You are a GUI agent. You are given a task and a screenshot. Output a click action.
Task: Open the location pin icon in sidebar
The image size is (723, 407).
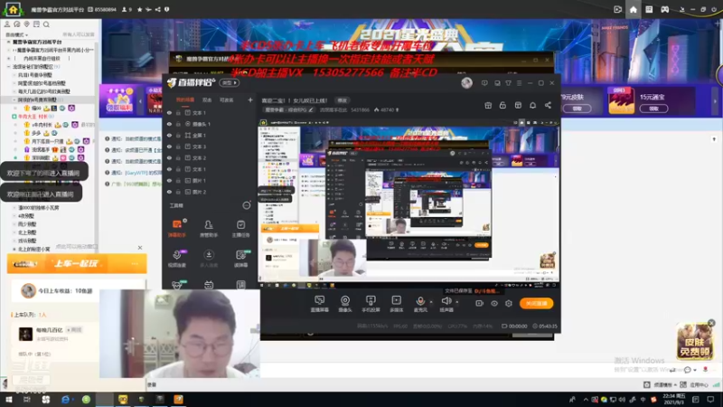27,24
